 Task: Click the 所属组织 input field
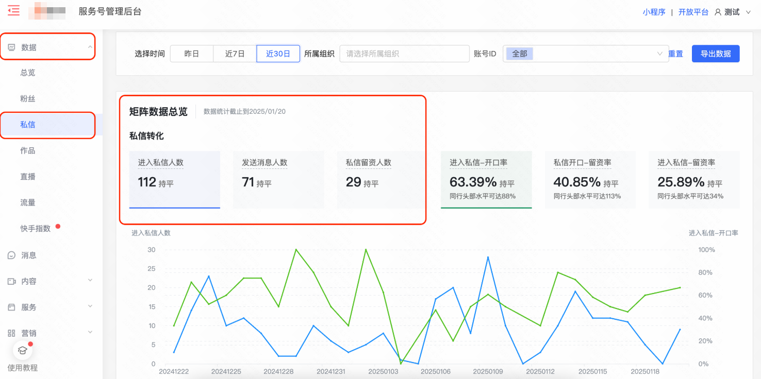click(x=404, y=53)
